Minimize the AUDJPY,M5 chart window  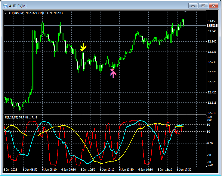[x=193, y=6]
